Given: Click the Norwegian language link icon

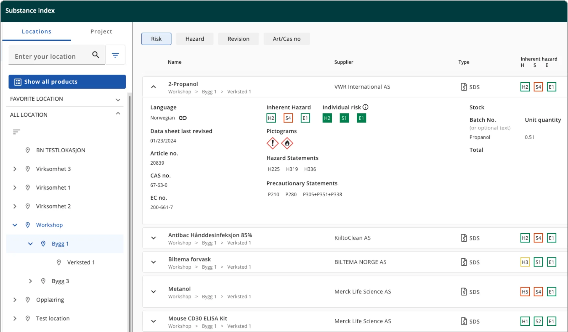Looking at the screenshot, I should point(183,118).
